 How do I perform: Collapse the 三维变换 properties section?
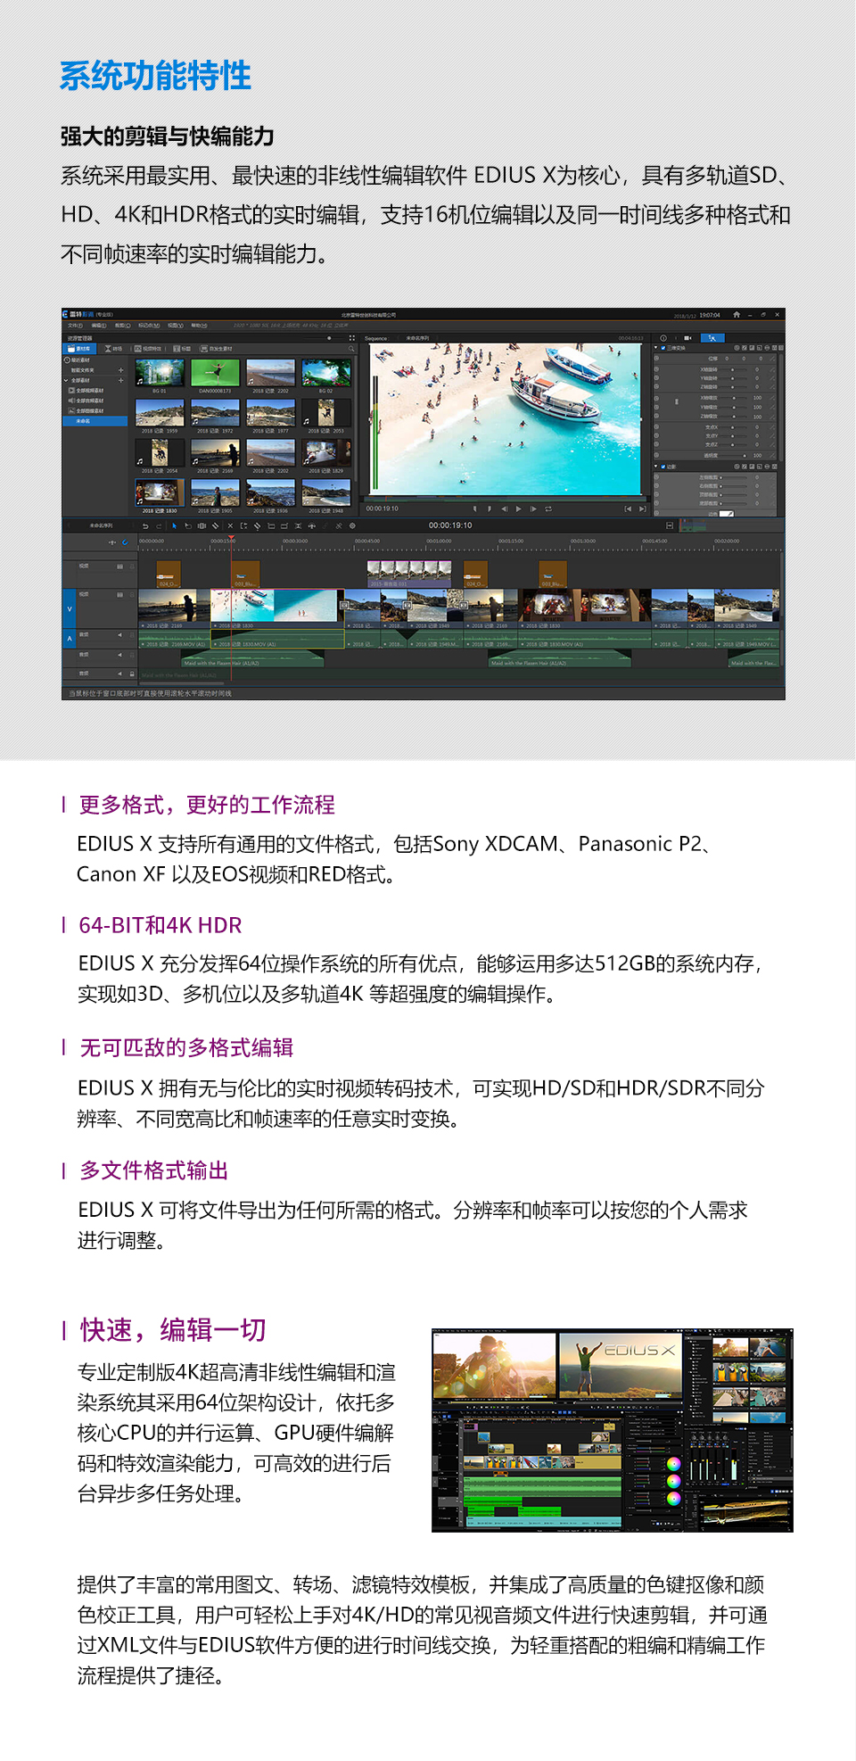pos(655,348)
